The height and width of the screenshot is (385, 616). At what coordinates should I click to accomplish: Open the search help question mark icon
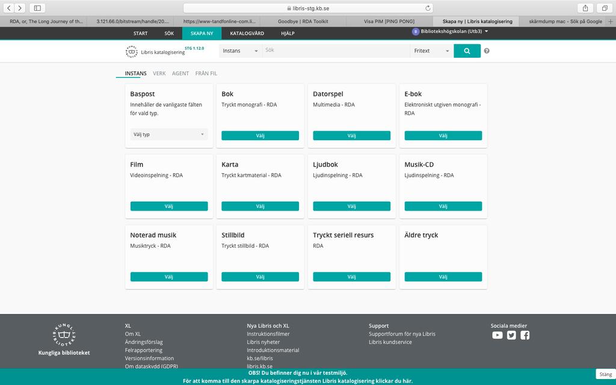click(486, 51)
